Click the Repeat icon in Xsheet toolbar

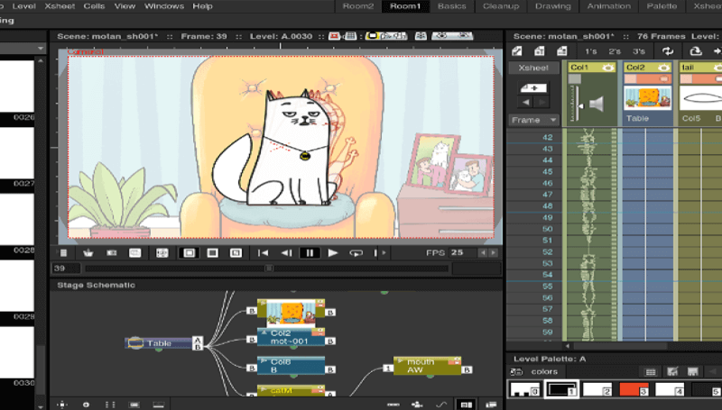click(668, 51)
